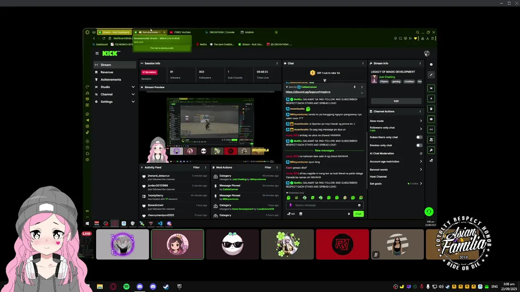Image resolution: width=520 pixels, height=292 pixels.
Task: Click the lightning bolt icon in right rail
Action: pyautogui.click(x=431, y=99)
